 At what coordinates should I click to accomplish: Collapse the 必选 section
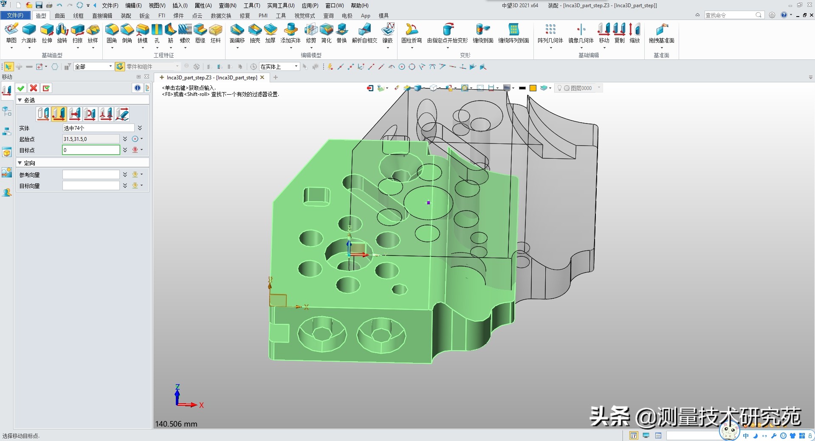(20, 100)
